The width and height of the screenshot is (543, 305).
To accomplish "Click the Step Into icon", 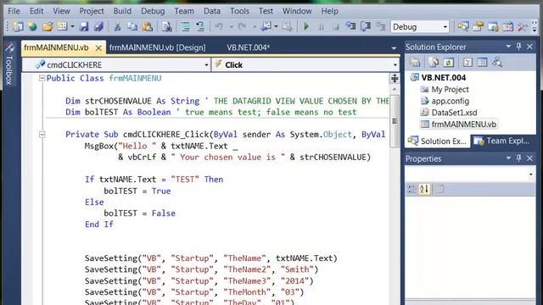I will [x=350, y=26].
